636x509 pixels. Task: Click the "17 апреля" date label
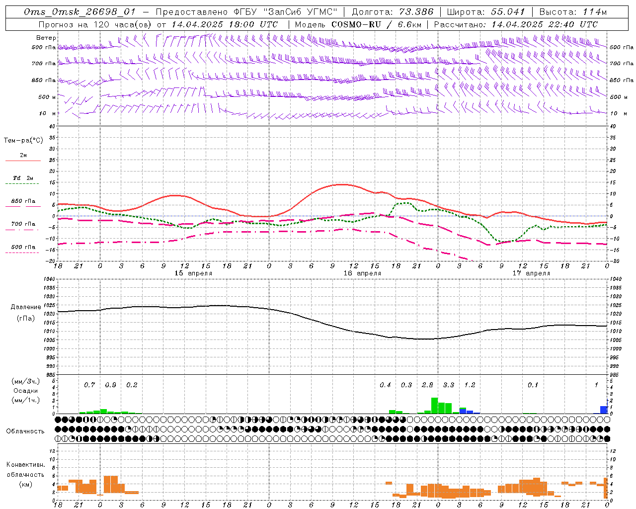click(531, 273)
